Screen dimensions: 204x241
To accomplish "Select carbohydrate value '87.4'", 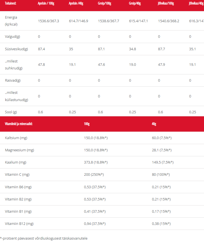I will [x=42, y=49].
